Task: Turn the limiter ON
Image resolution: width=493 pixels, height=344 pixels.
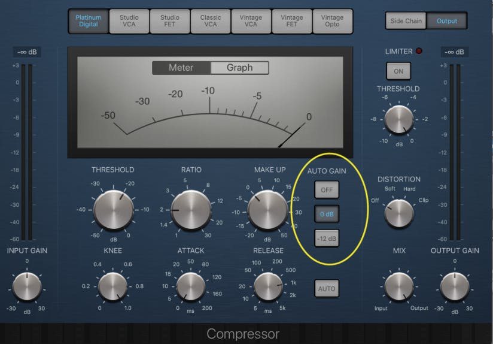Action: point(398,71)
